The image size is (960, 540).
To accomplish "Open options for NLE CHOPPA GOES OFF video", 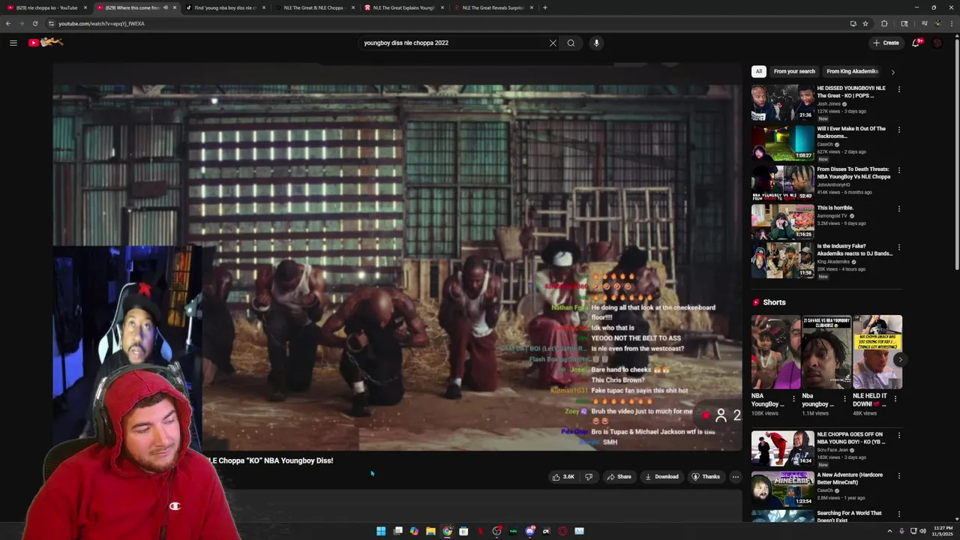I will (x=898, y=436).
